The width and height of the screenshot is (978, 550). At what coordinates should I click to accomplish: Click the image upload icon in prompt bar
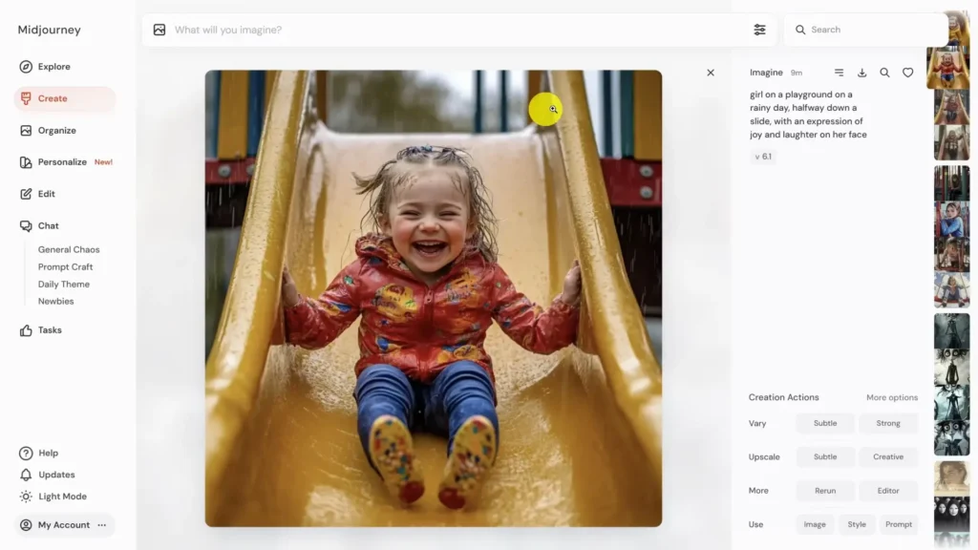pos(159,30)
